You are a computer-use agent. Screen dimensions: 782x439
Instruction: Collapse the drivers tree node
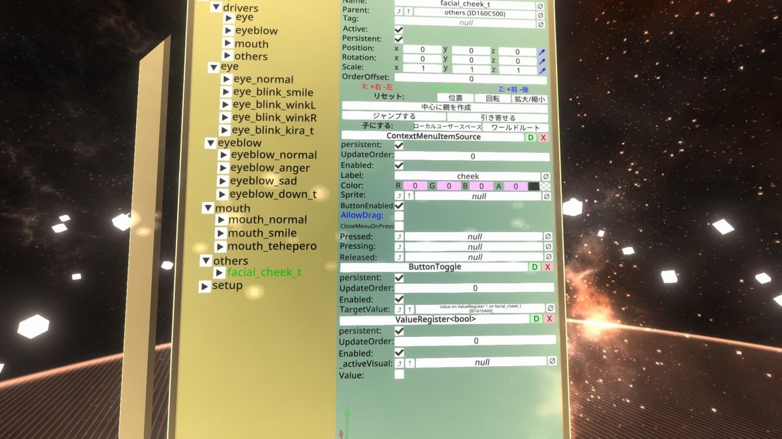point(216,7)
